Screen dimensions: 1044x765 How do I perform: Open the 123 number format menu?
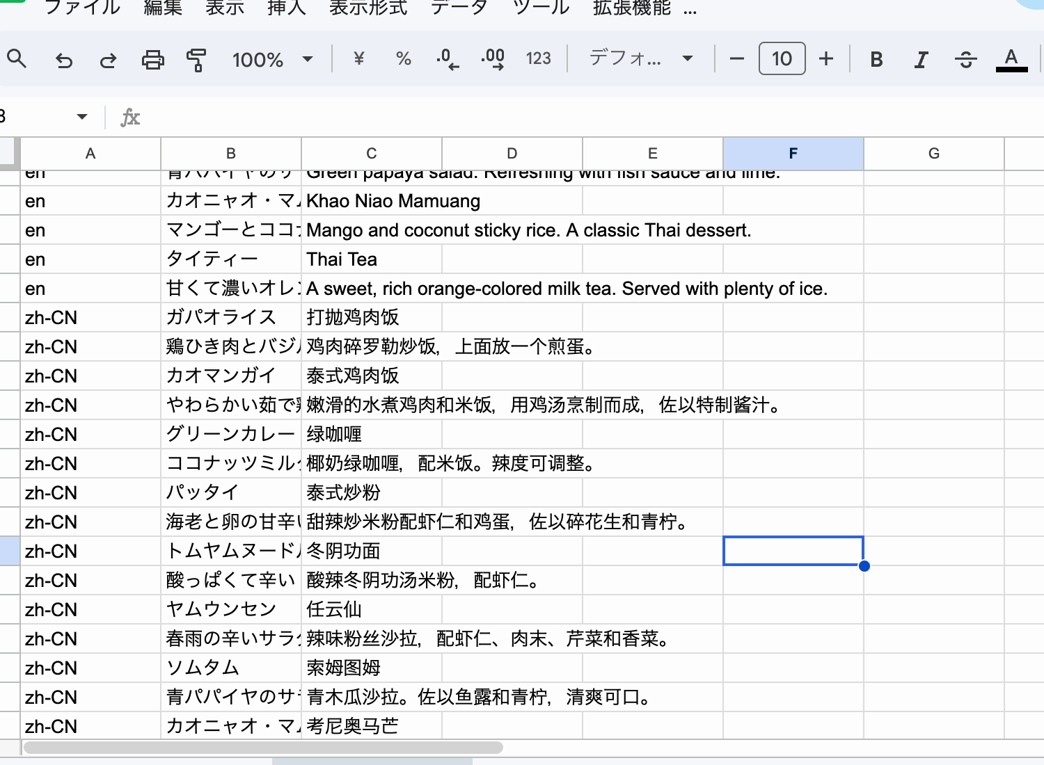point(538,59)
